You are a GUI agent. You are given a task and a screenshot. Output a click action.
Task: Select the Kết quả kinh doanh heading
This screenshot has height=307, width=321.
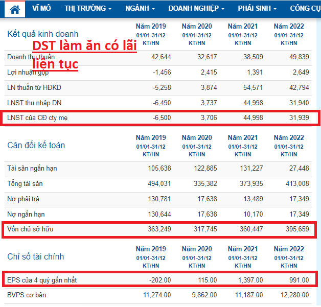click(x=43, y=34)
